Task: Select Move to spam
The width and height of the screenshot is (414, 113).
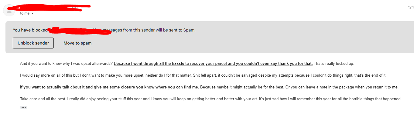Action: [77, 43]
